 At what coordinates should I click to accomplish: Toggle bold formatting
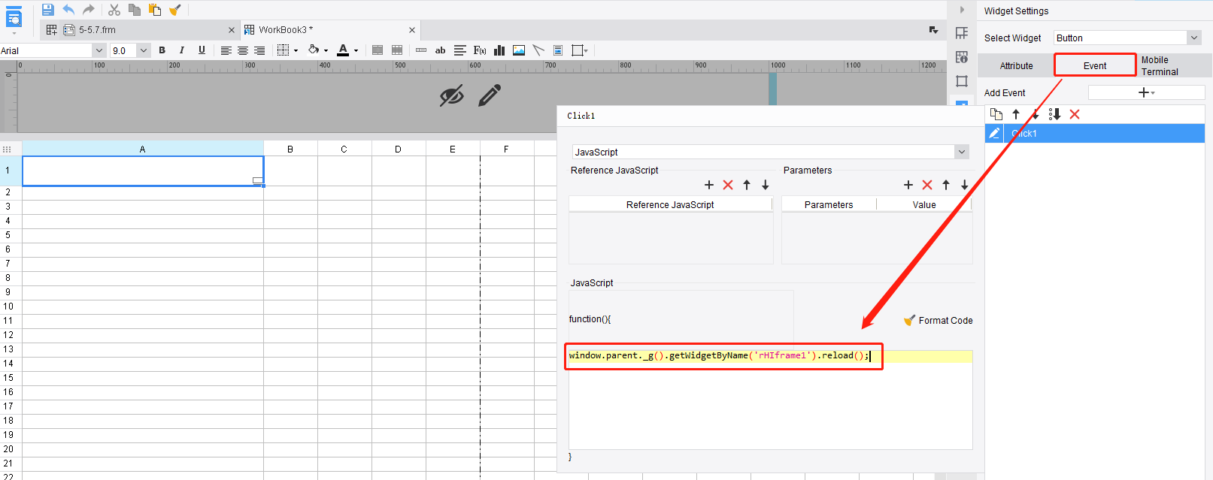[x=162, y=50]
